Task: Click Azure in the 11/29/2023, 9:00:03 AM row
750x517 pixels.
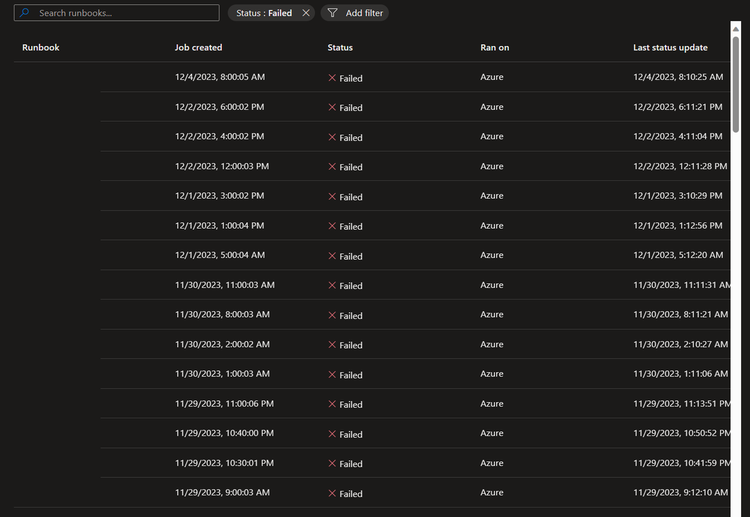Action: (x=492, y=492)
